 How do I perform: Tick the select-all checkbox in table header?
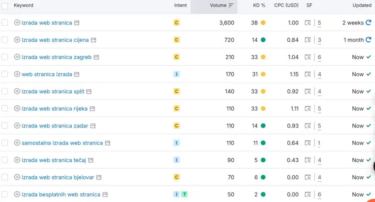(4, 6)
